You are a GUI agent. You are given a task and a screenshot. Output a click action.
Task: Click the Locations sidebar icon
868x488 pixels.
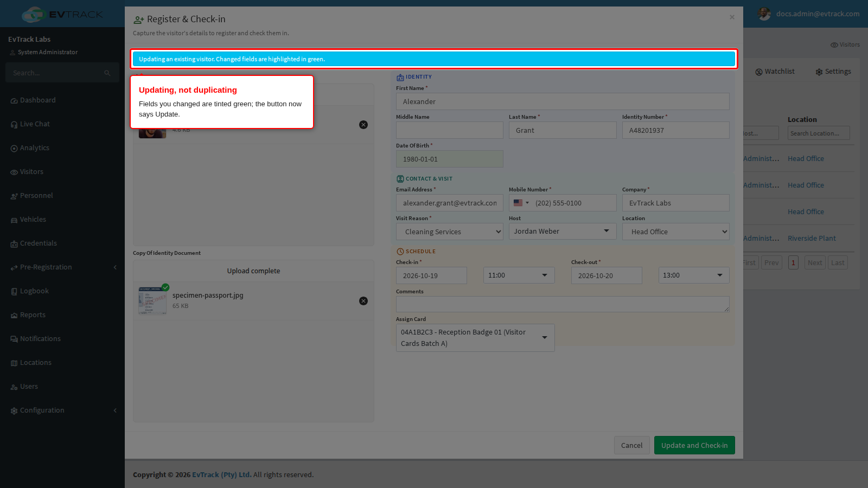pos(14,363)
